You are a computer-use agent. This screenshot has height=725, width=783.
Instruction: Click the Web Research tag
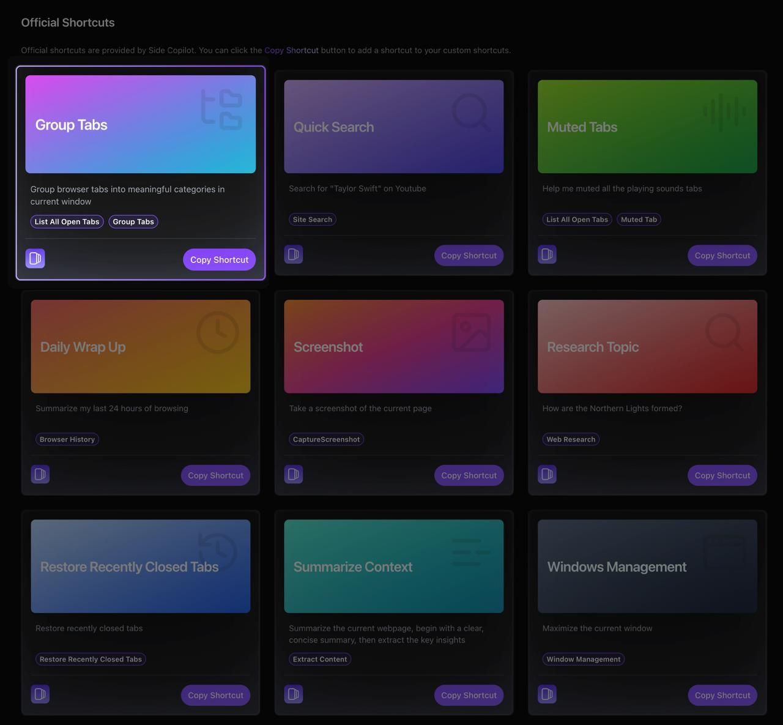571,439
